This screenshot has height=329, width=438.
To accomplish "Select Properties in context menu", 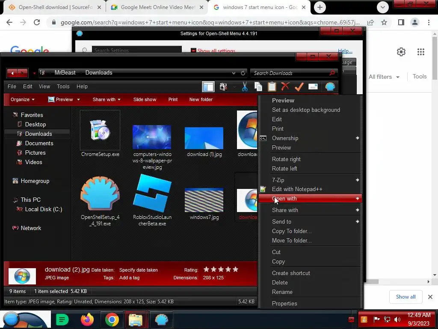I will pyautogui.click(x=284, y=304).
